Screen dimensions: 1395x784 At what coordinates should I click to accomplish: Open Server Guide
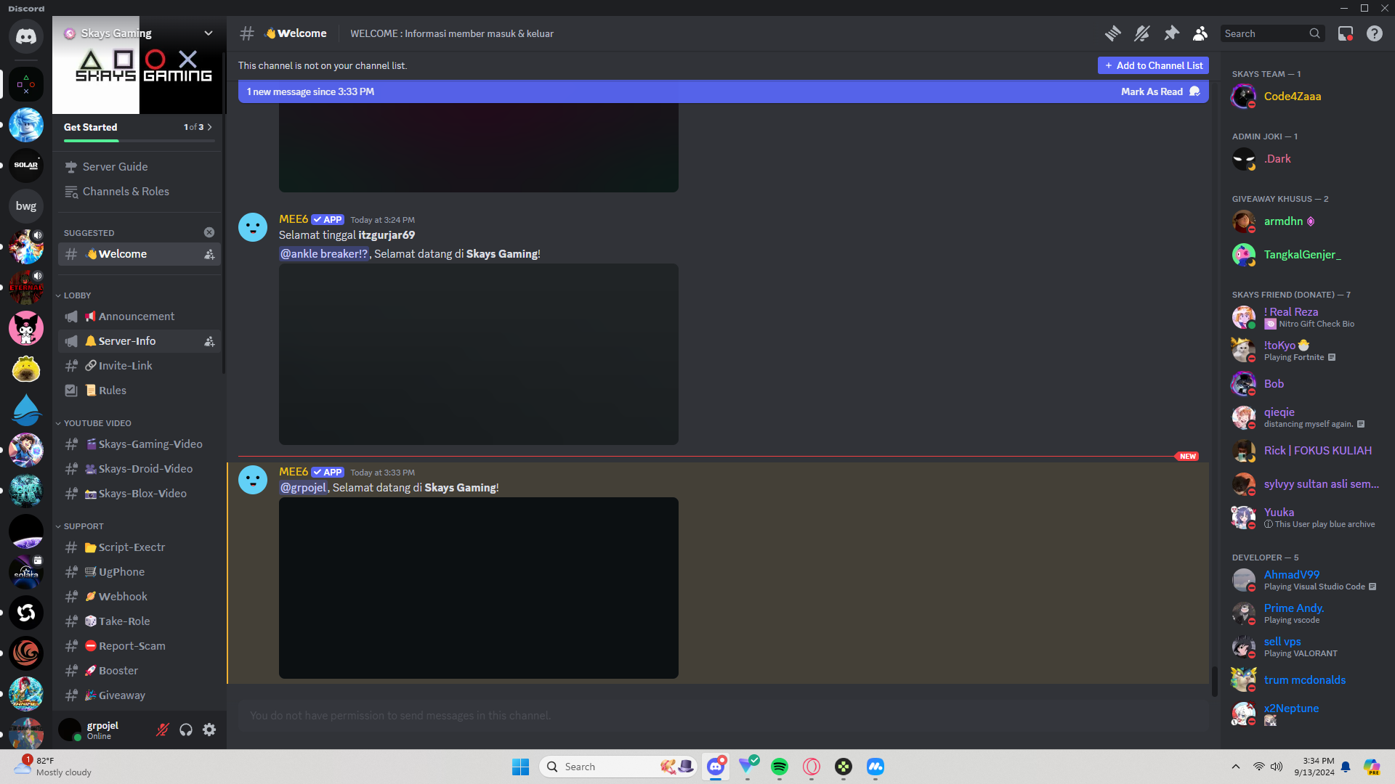pos(139,167)
